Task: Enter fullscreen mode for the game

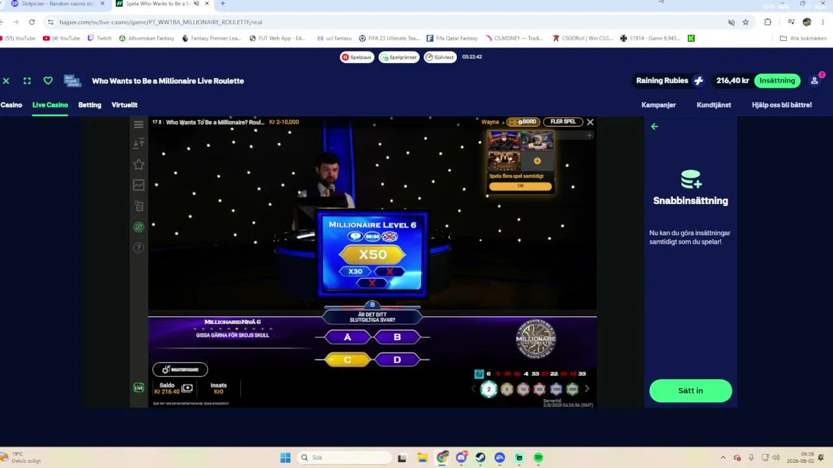Action: coord(27,81)
